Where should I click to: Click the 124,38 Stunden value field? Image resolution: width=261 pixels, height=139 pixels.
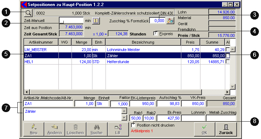tap(118, 34)
